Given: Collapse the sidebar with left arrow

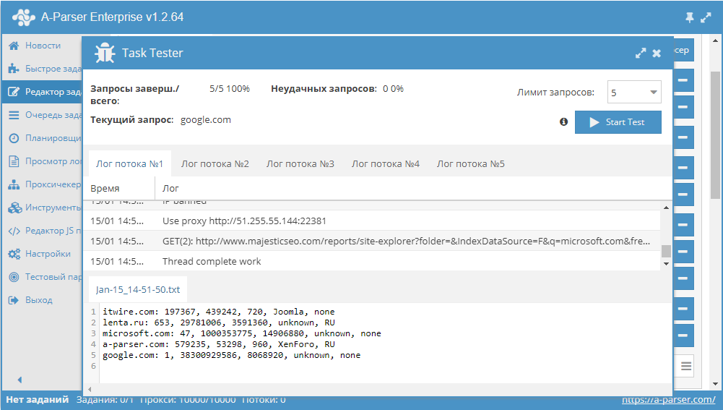Looking at the screenshot, I should [20, 380].
